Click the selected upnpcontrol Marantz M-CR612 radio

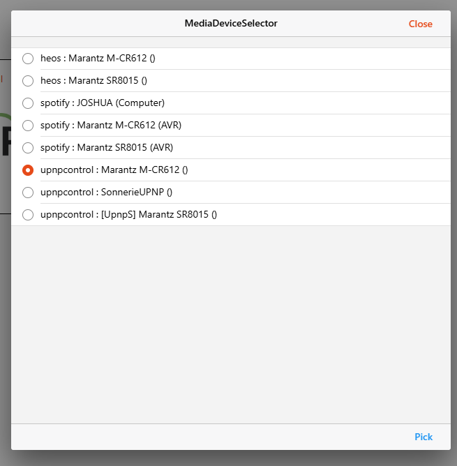pyautogui.click(x=28, y=170)
